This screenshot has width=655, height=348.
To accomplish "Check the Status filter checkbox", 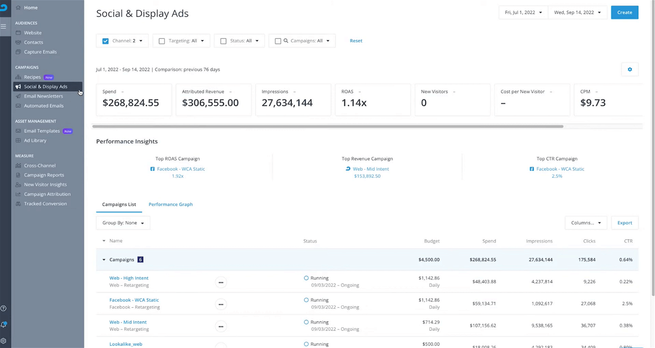I will pyautogui.click(x=223, y=41).
